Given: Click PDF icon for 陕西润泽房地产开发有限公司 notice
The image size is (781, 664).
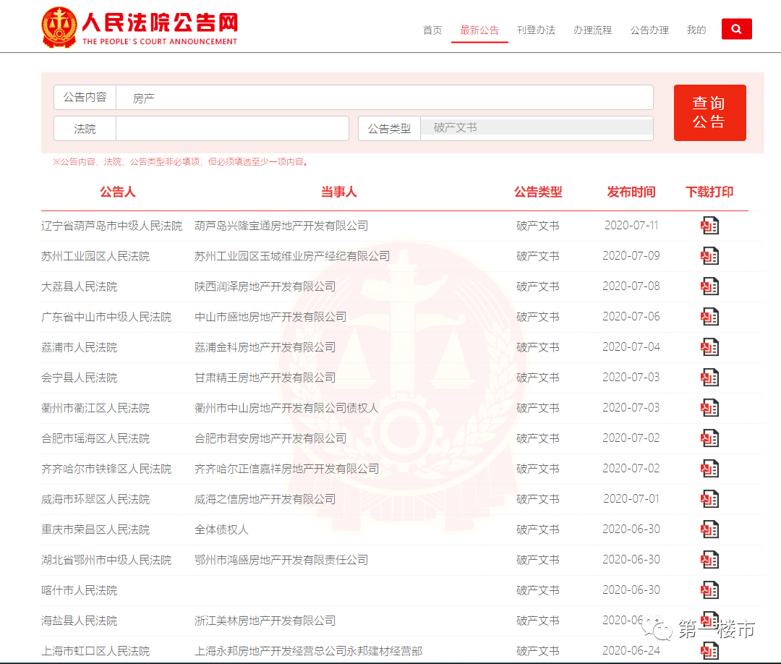Looking at the screenshot, I should tap(709, 286).
